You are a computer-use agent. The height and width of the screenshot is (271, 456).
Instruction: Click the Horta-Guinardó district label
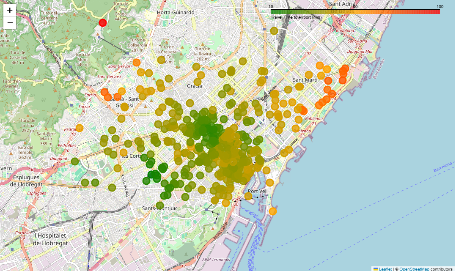pos(176,13)
